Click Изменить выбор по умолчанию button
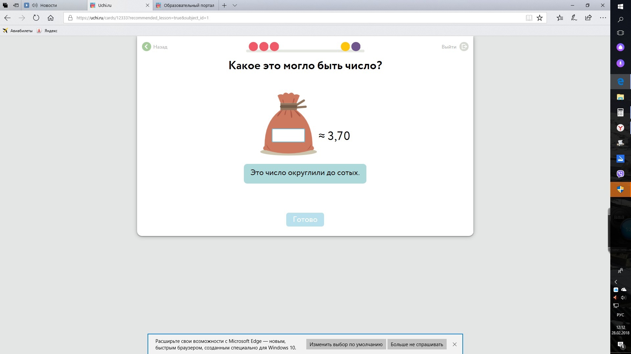This screenshot has width=631, height=354. (x=346, y=344)
